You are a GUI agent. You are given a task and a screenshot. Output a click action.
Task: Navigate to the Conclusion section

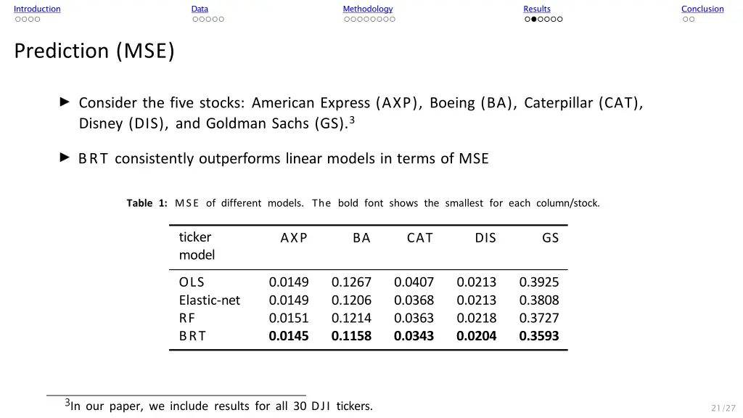702,9
